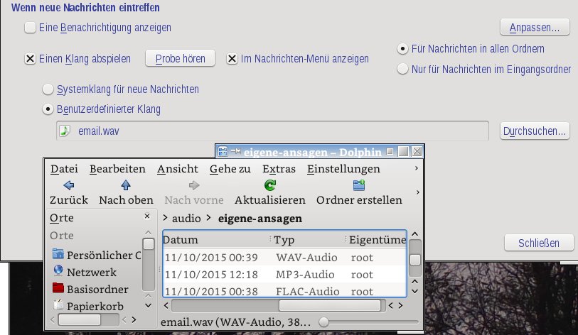Enable 'Eine Benachrichtigung anzeigen' checkbox
Screen dimensions: 578x335
(30, 28)
